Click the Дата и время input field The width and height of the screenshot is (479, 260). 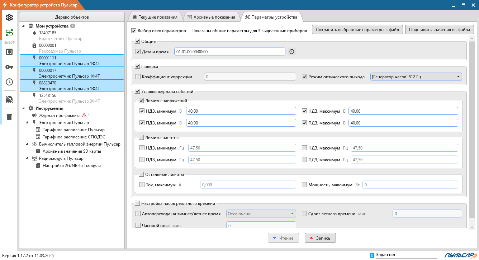[230, 51]
